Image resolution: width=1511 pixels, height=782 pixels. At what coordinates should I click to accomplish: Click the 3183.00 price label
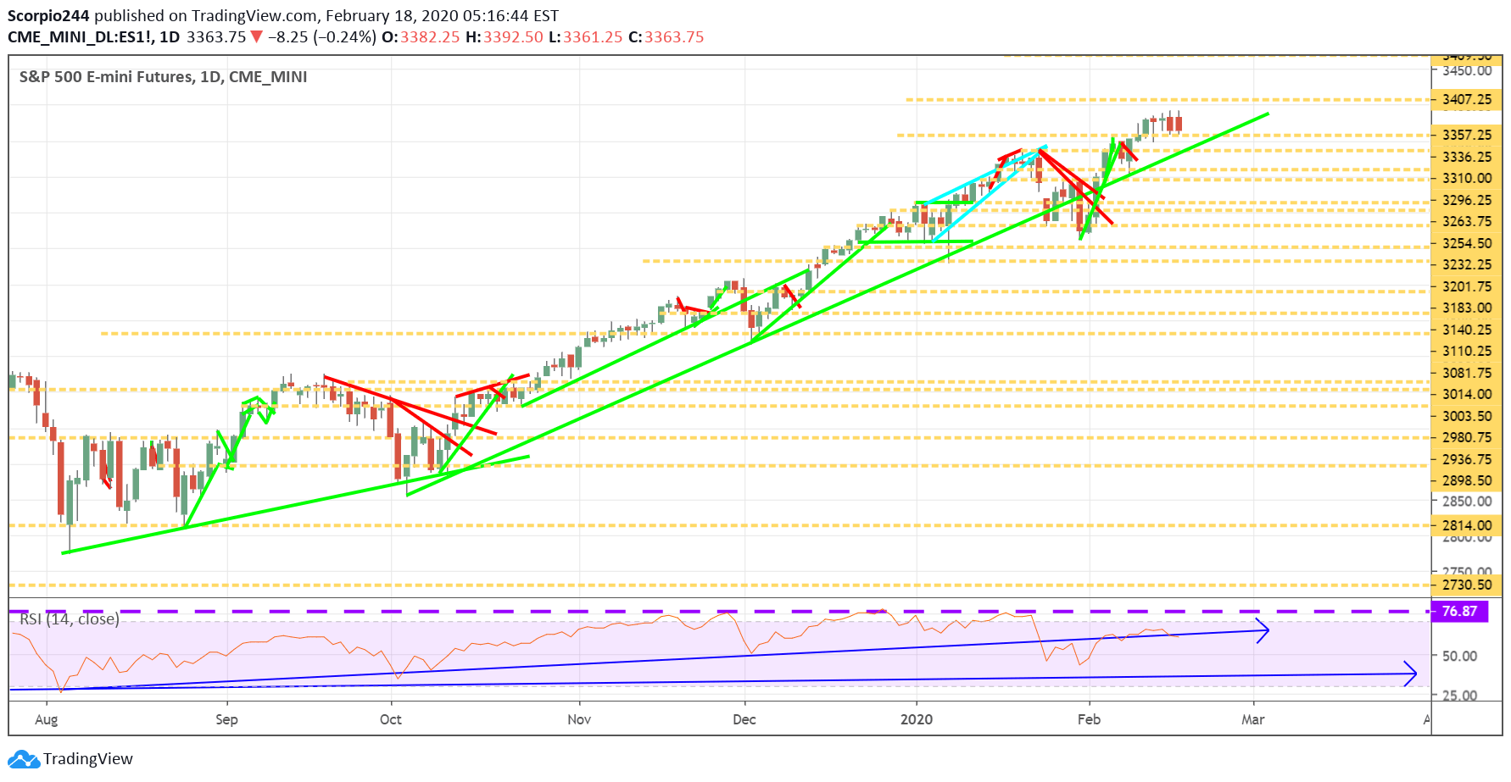click(1467, 308)
